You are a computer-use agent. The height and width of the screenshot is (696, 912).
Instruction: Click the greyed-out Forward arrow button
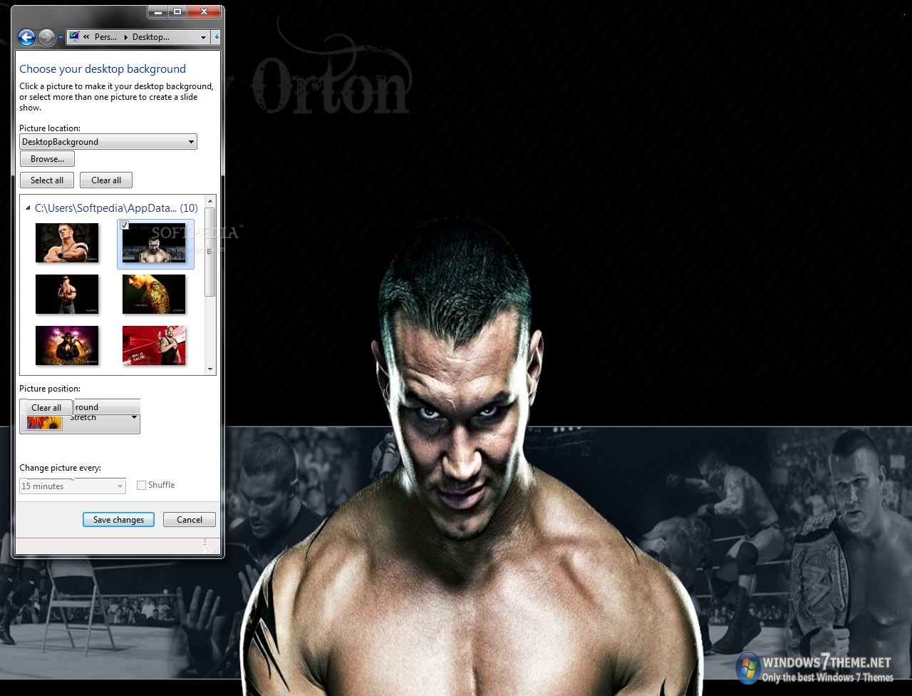[x=46, y=37]
